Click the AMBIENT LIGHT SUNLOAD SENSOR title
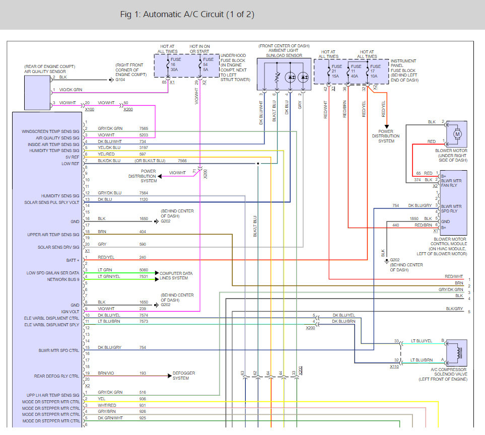Screen dimensions: 485x435 284,53
